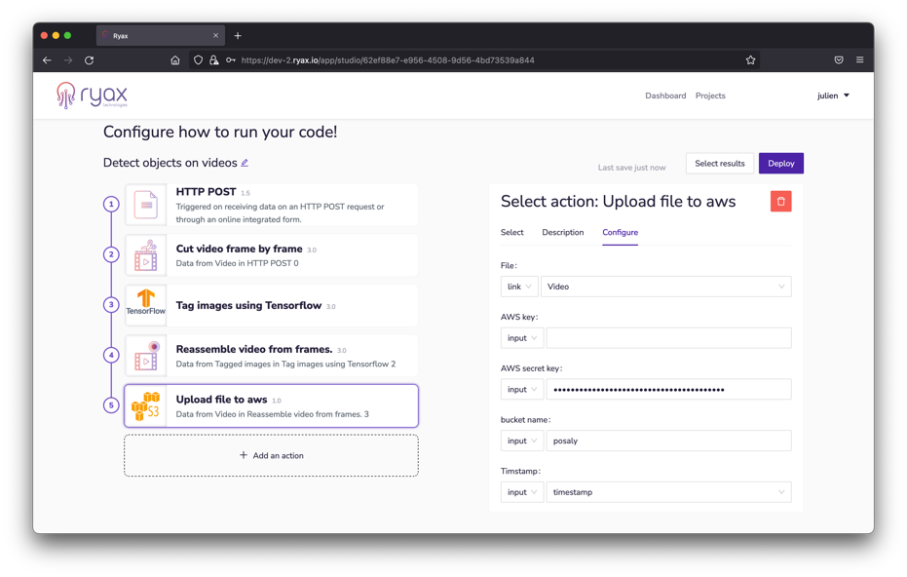
Task: Open the AWS key input type selector
Action: (x=521, y=338)
